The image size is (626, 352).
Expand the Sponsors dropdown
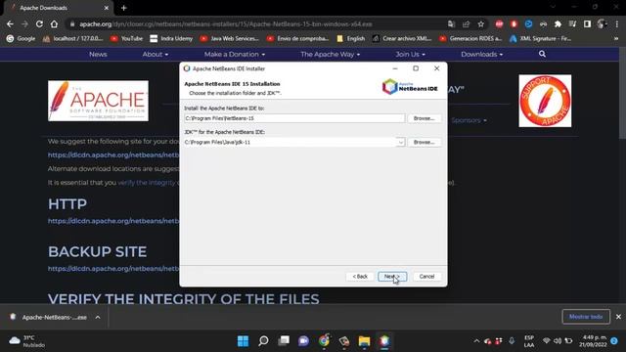click(469, 120)
